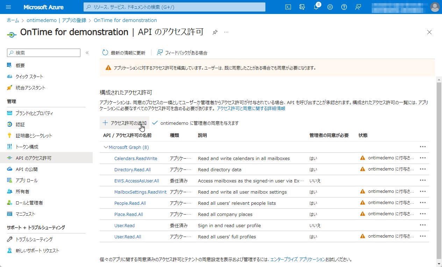Pin this page with the pin icon
Image resolution: width=442 pixels, height=267 pixels.
pyautogui.click(x=215, y=32)
